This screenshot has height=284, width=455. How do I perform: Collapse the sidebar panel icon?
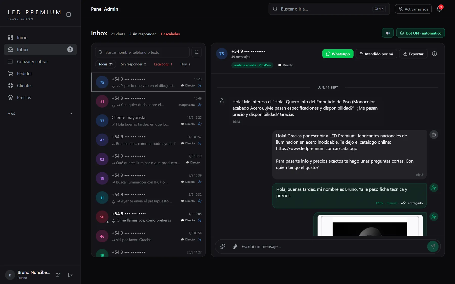[x=69, y=14]
